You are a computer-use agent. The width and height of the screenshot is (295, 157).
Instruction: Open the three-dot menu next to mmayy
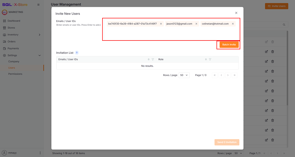pyautogui.click(x=40, y=153)
